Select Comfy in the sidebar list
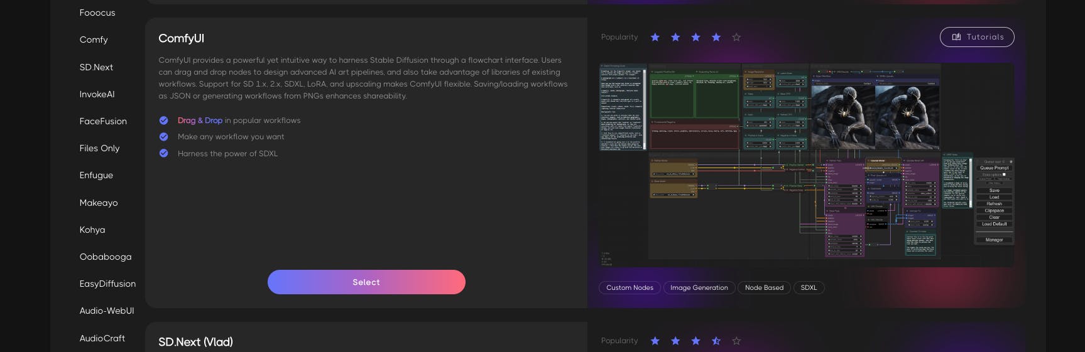 (x=94, y=40)
